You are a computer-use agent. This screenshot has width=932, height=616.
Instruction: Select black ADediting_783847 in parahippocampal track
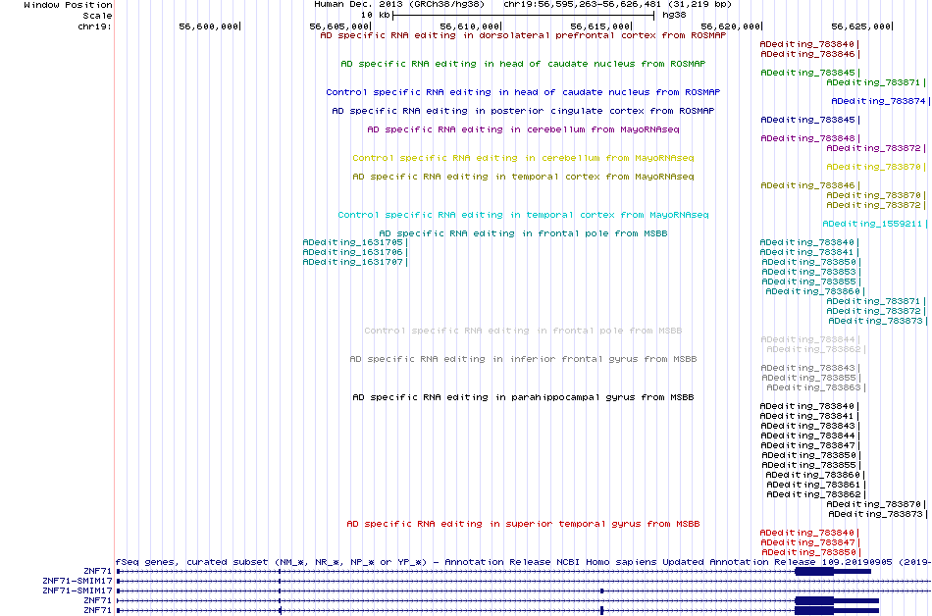(x=809, y=445)
